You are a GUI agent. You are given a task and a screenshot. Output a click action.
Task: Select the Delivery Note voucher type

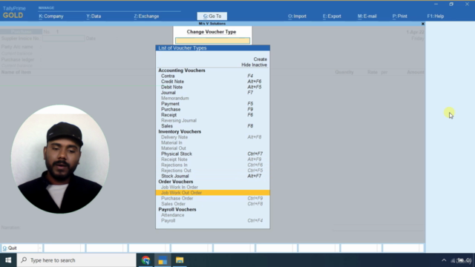pyautogui.click(x=212, y=137)
